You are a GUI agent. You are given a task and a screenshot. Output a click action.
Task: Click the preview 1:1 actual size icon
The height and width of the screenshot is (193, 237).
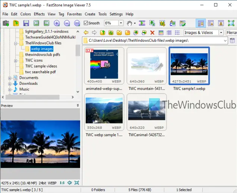[x=62, y=183]
